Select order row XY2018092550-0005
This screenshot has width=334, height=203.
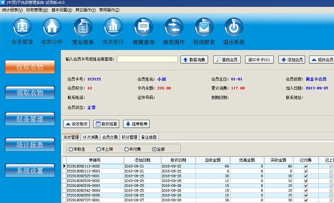tap(198, 195)
